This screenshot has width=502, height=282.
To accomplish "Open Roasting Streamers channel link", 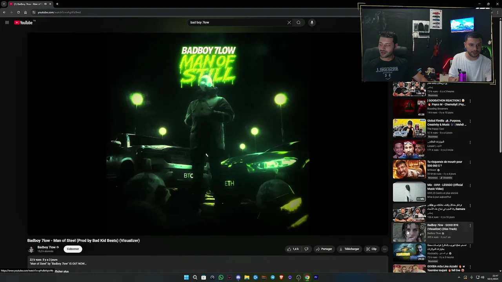I will coord(438,108).
